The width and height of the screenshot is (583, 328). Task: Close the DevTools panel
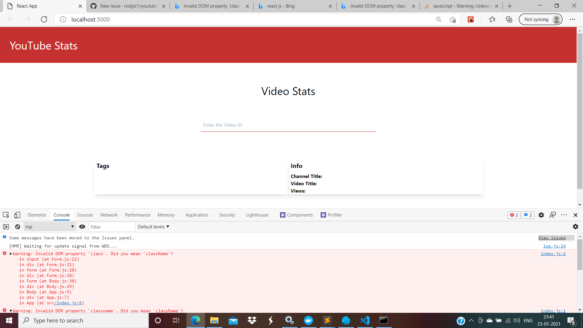click(x=575, y=215)
